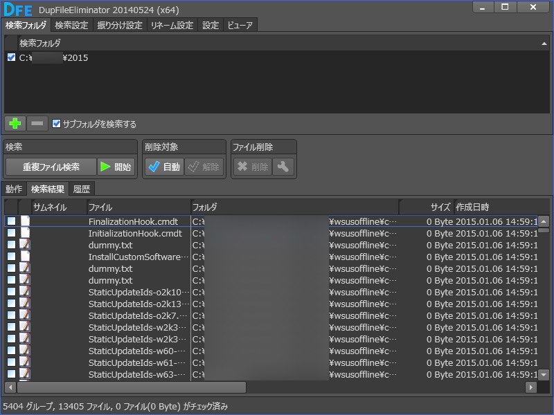Open the ビューア tab
Screen dimensions: 554x415
coord(240,25)
